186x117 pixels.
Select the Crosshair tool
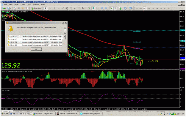tap(50, 8)
